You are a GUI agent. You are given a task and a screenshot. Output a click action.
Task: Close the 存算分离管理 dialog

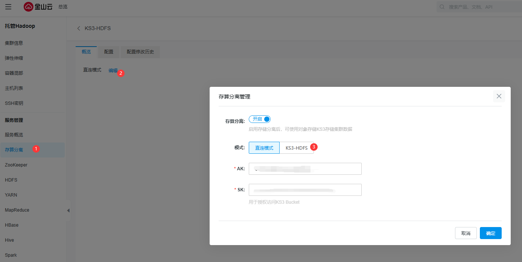499,96
